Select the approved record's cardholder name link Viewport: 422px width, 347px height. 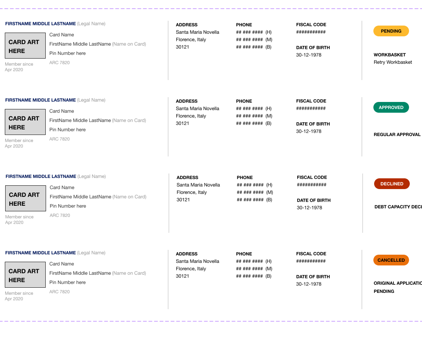click(40, 100)
